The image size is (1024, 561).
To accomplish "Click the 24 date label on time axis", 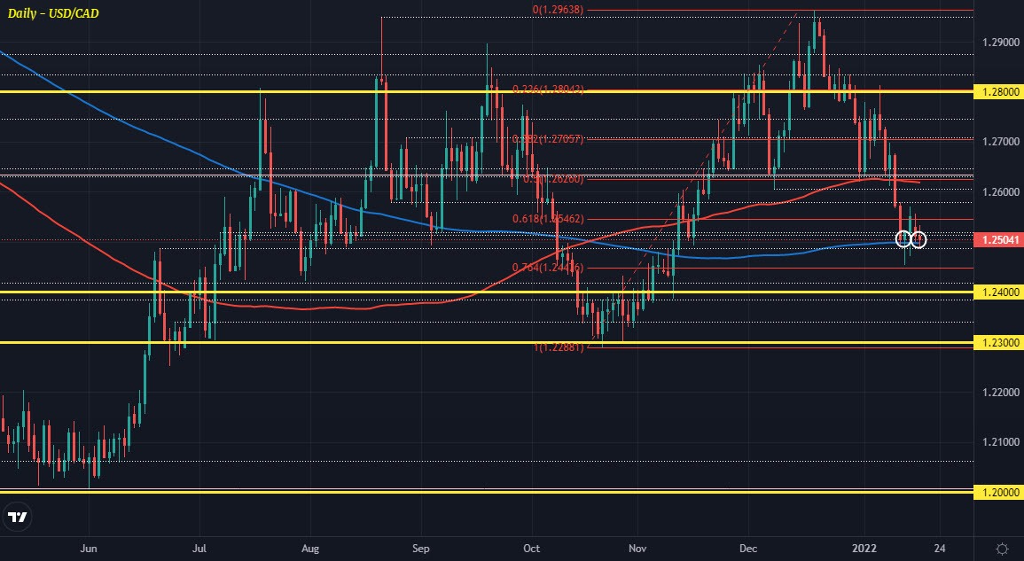I will click(940, 548).
